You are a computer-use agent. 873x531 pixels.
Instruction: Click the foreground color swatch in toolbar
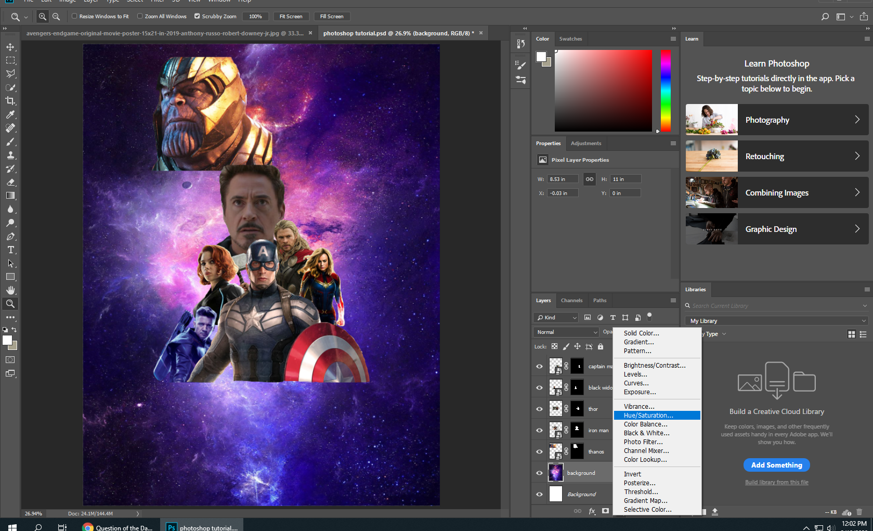pyautogui.click(x=7, y=341)
